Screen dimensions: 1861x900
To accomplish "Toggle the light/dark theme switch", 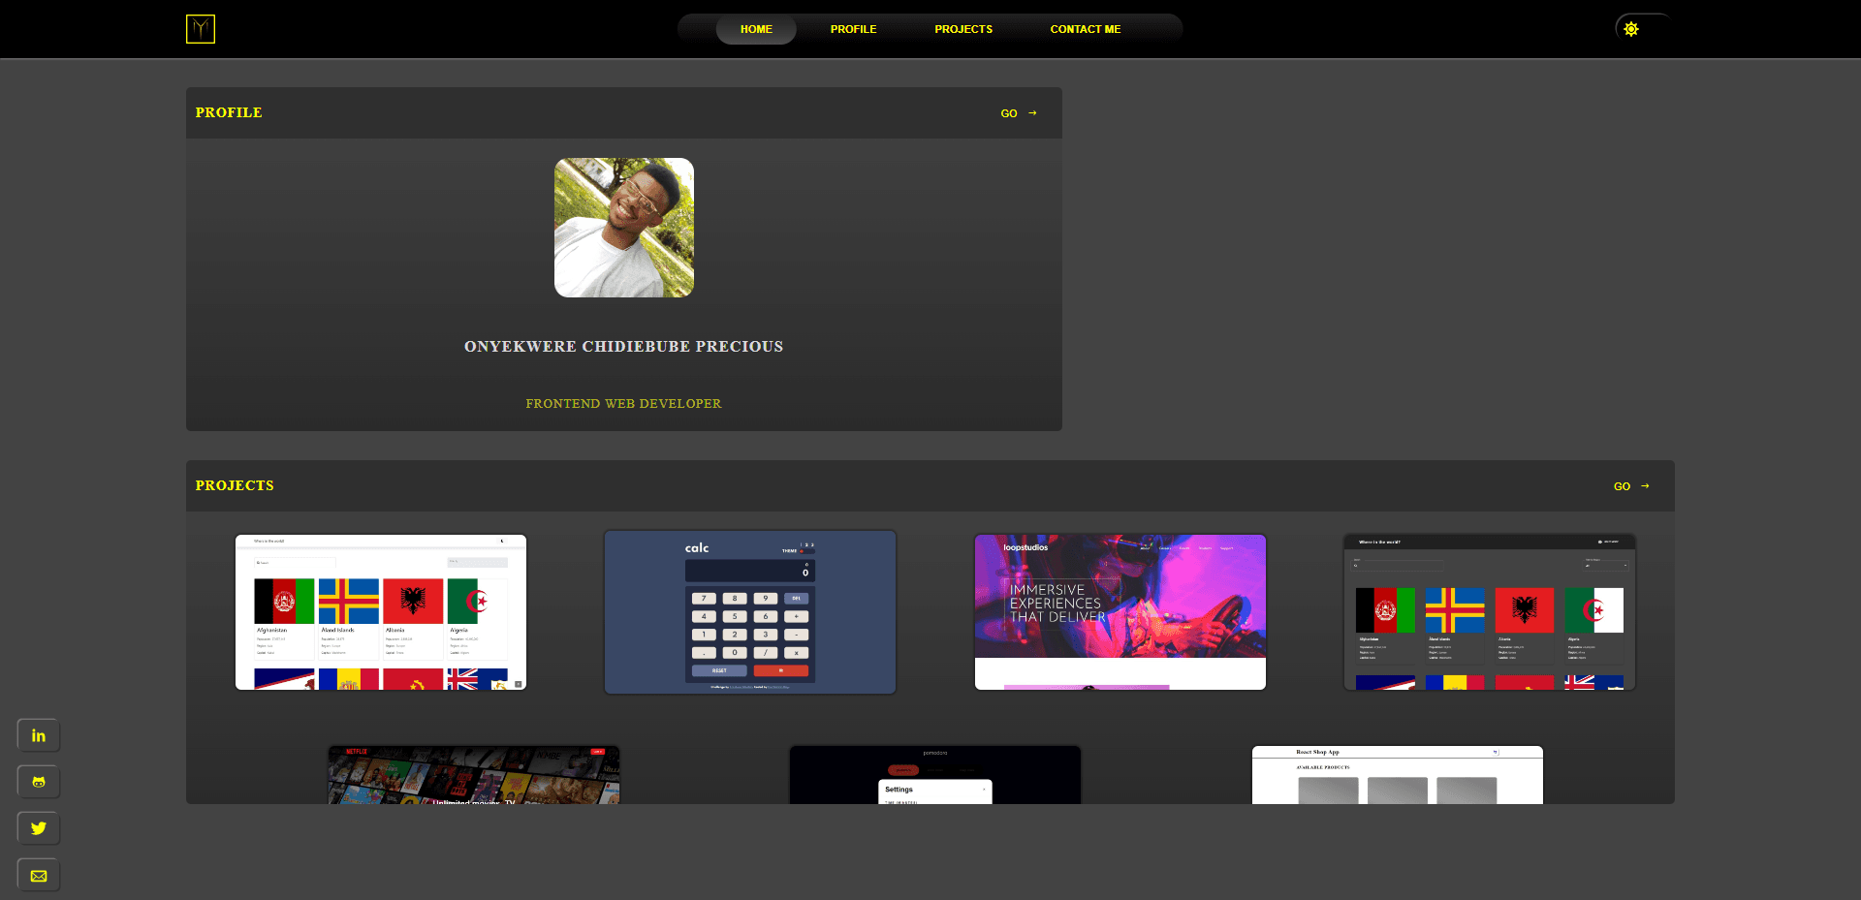I will [1644, 29].
